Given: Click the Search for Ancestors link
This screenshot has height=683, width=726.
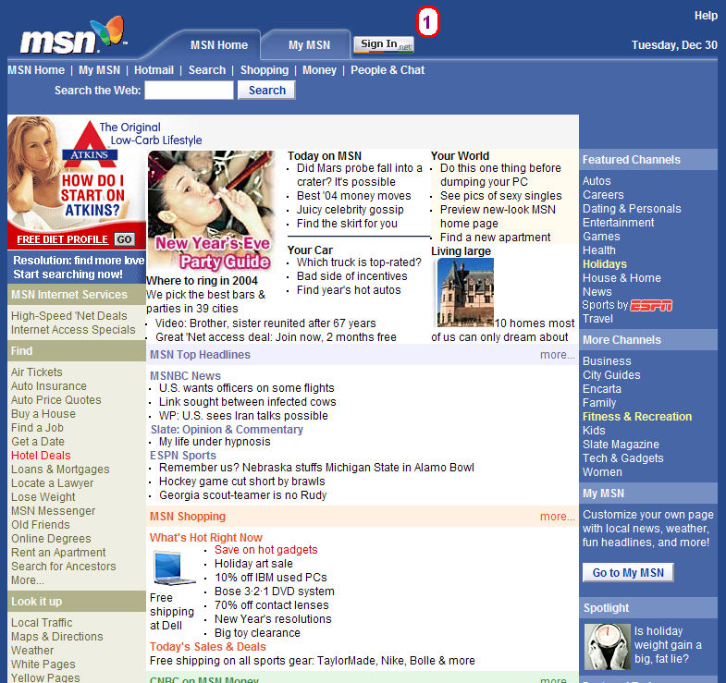Looking at the screenshot, I should (x=64, y=567).
